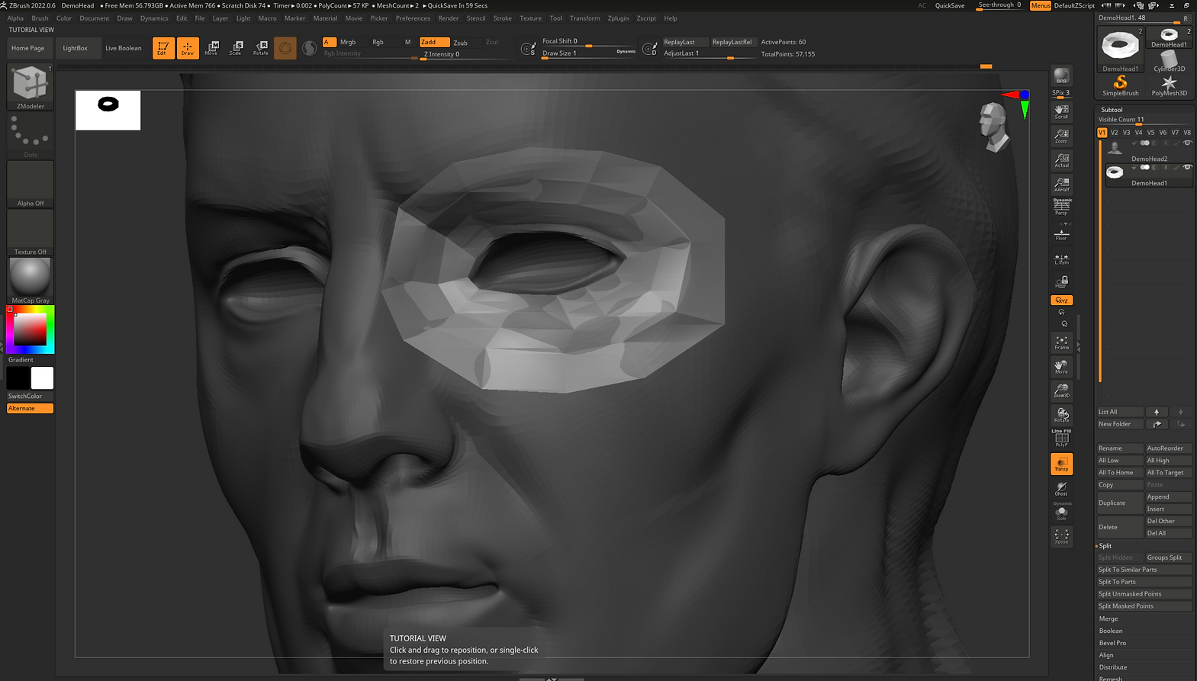Screen dimensions: 1197x681
Task: Expand the Bevel Pro section
Action: 1112,644
